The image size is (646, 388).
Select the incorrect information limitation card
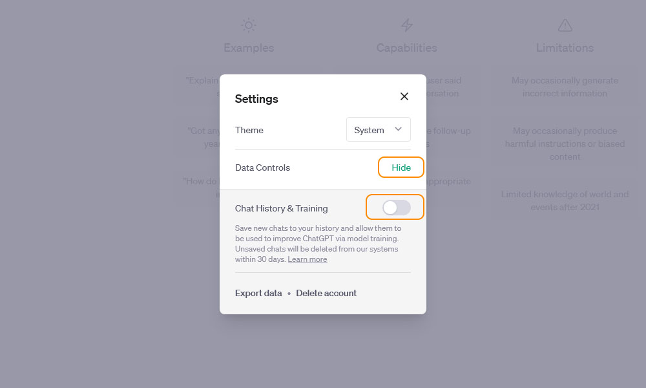565,87
